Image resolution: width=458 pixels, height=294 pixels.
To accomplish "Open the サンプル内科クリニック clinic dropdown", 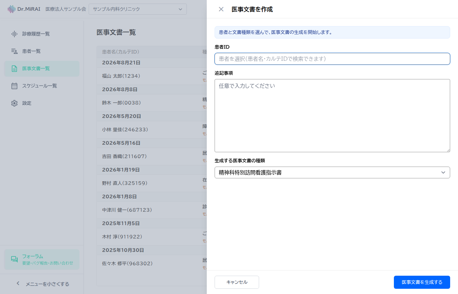I will pyautogui.click(x=138, y=9).
